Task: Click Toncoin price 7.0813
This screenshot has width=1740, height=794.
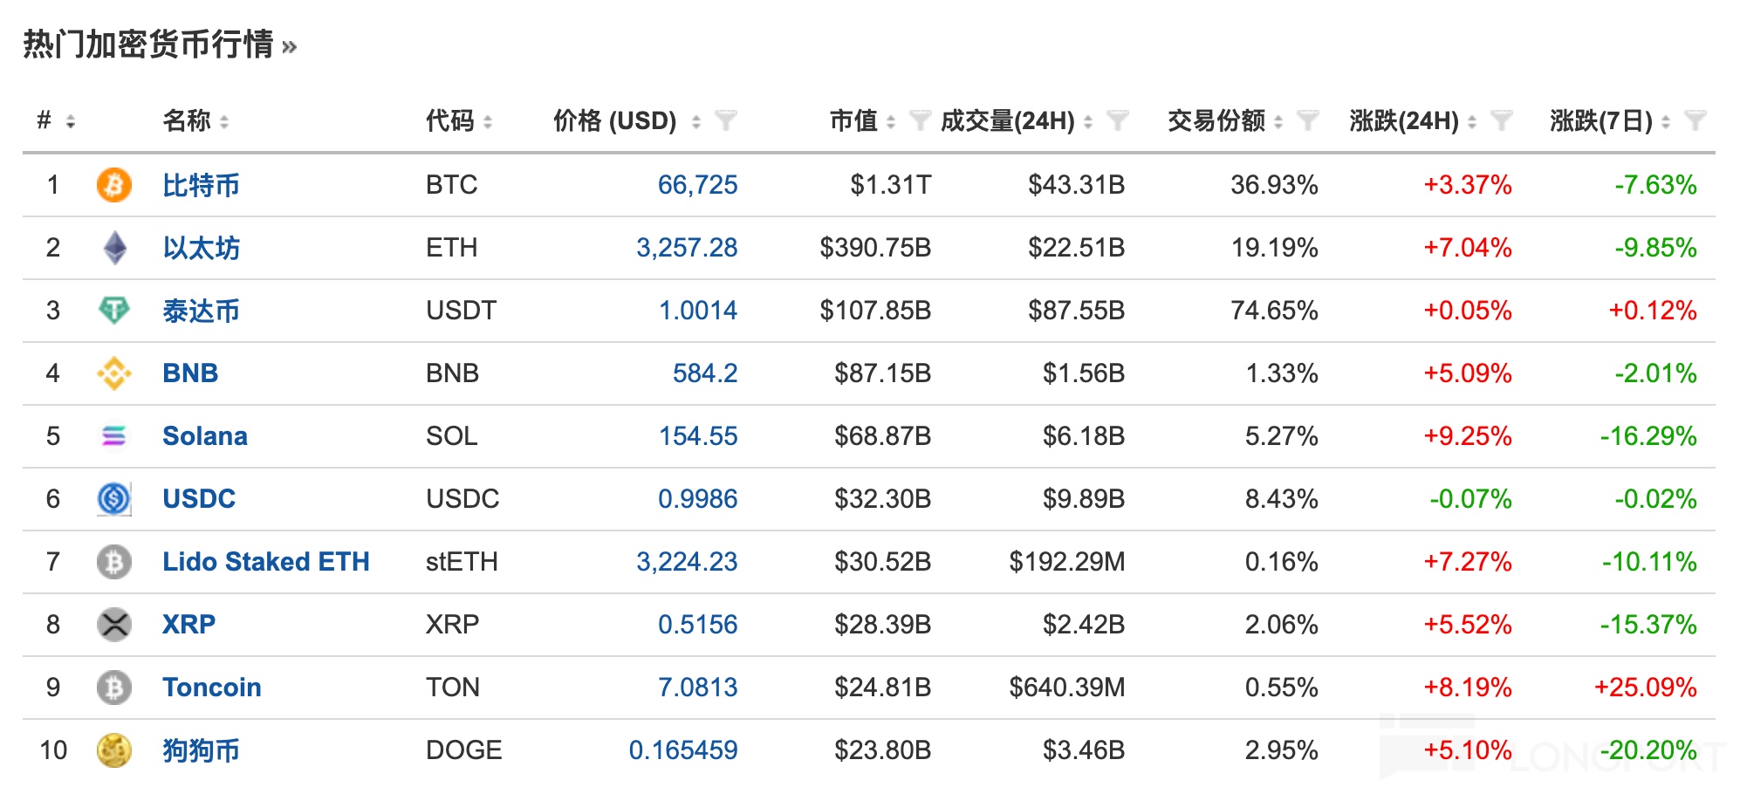Action: (697, 688)
